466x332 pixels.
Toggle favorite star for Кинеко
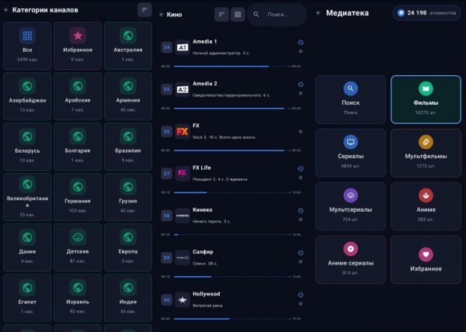click(x=301, y=220)
